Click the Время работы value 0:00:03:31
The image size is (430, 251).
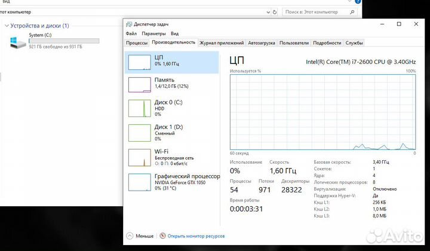pos(246,209)
